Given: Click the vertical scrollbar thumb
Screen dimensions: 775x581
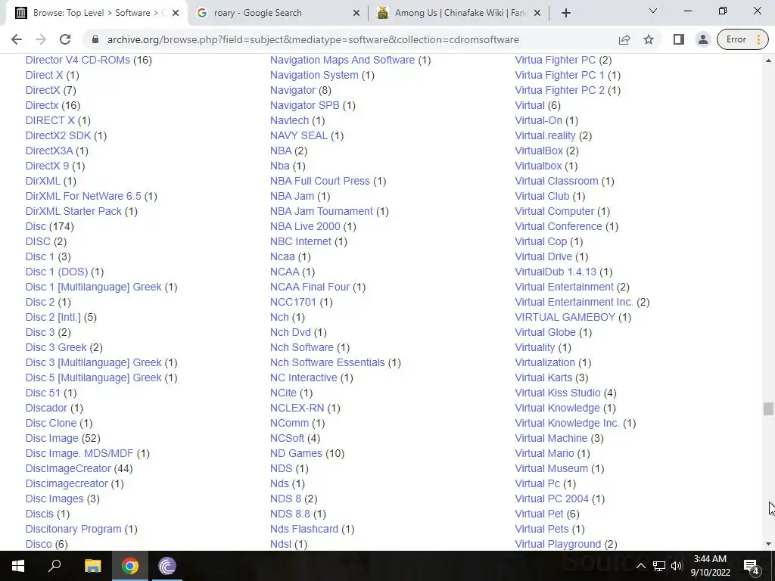Looking at the screenshot, I should pos(768,409).
